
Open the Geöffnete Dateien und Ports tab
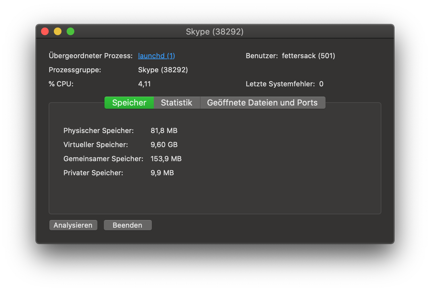(262, 103)
